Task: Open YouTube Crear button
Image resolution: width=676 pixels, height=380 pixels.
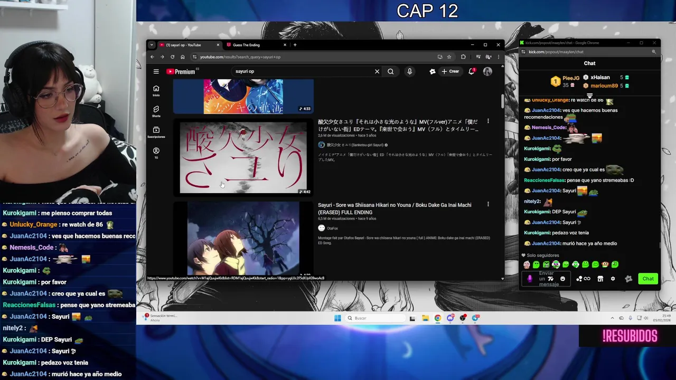Action: point(450,71)
